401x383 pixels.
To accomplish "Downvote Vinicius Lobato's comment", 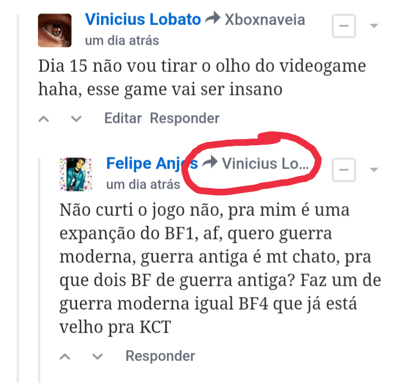I will [x=76, y=119].
